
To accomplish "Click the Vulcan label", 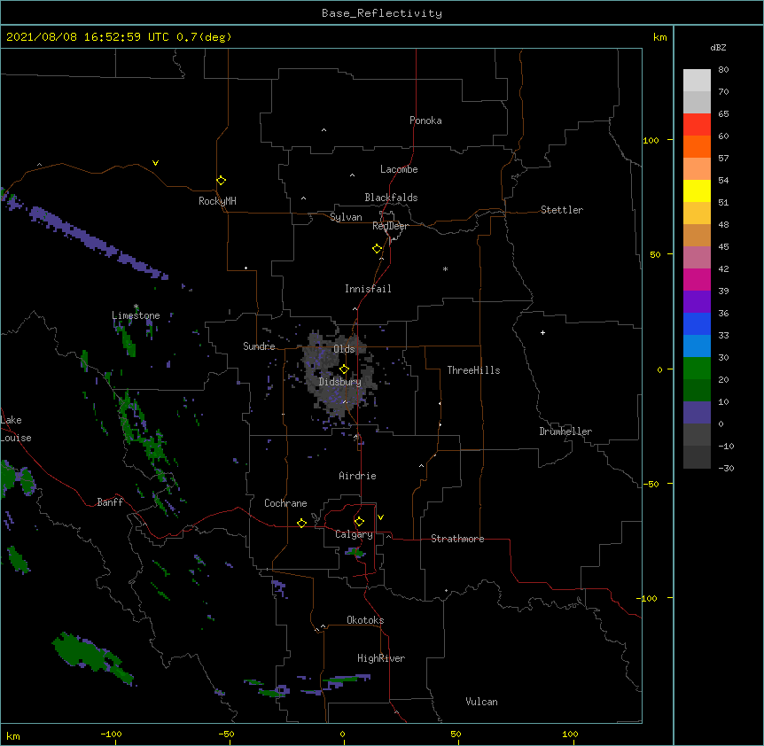I will [x=481, y=702].
